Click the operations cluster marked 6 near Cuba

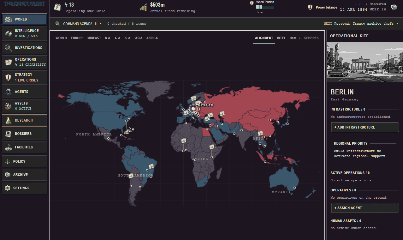[128, 130]
